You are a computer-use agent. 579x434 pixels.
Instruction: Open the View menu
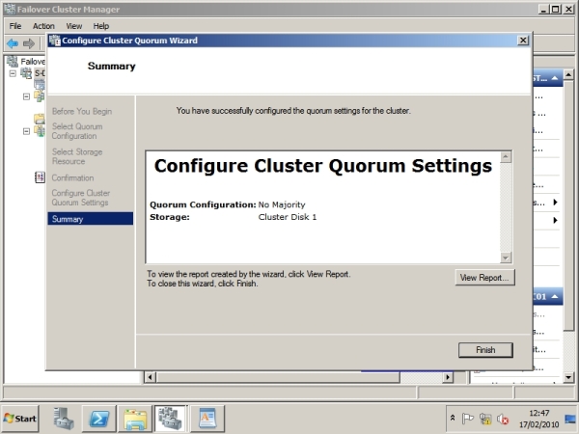pyautogui.click(x=74, y=26)
